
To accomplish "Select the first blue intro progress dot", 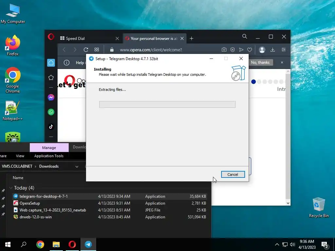I will pos(254,82).
